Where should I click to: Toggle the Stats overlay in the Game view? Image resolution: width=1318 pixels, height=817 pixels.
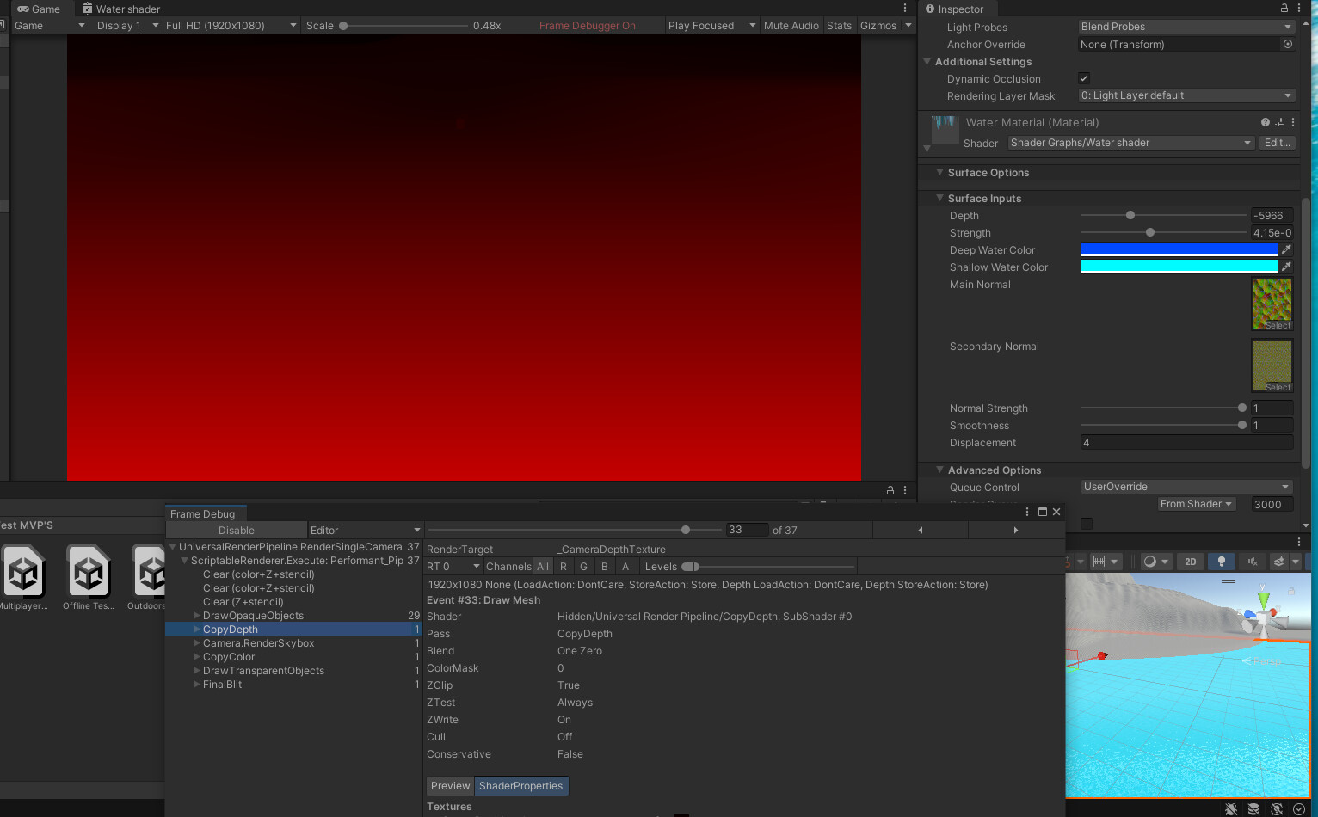point(839,25)
